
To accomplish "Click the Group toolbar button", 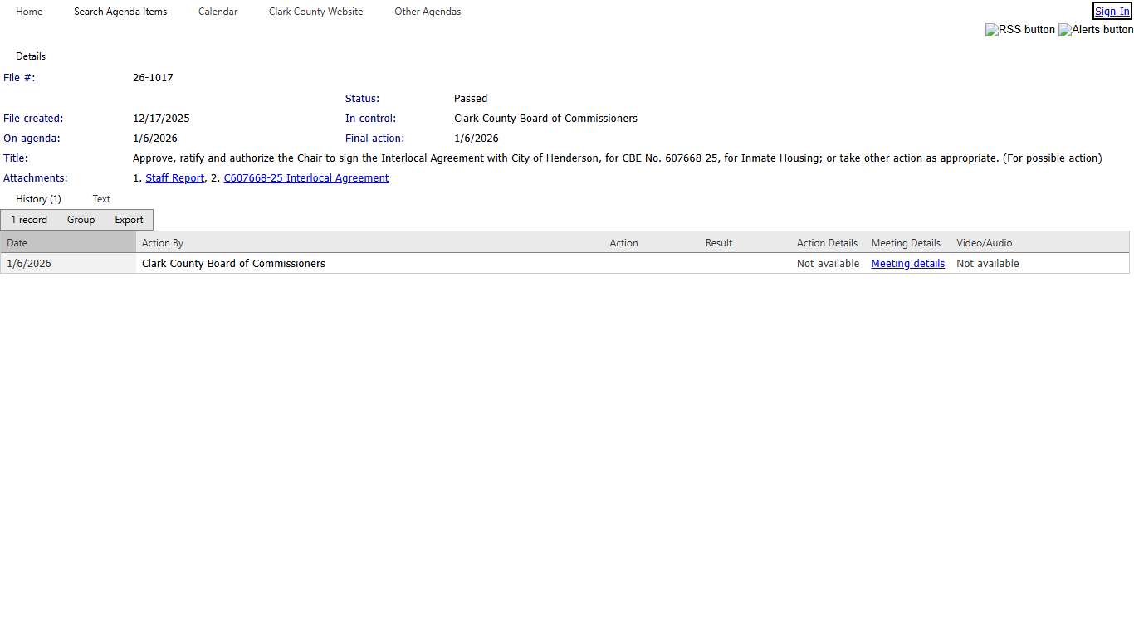I will click(x=81, y=220).
